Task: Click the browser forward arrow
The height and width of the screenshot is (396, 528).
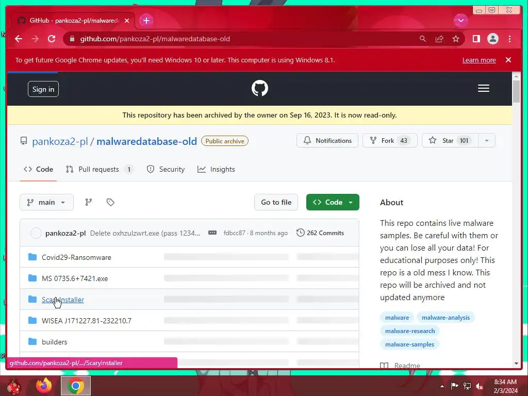Action: (35, 39)
